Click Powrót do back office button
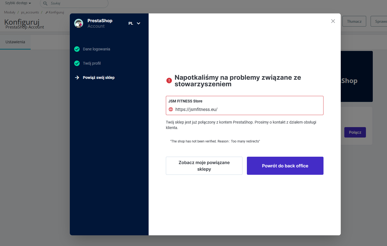 (285, 166)
